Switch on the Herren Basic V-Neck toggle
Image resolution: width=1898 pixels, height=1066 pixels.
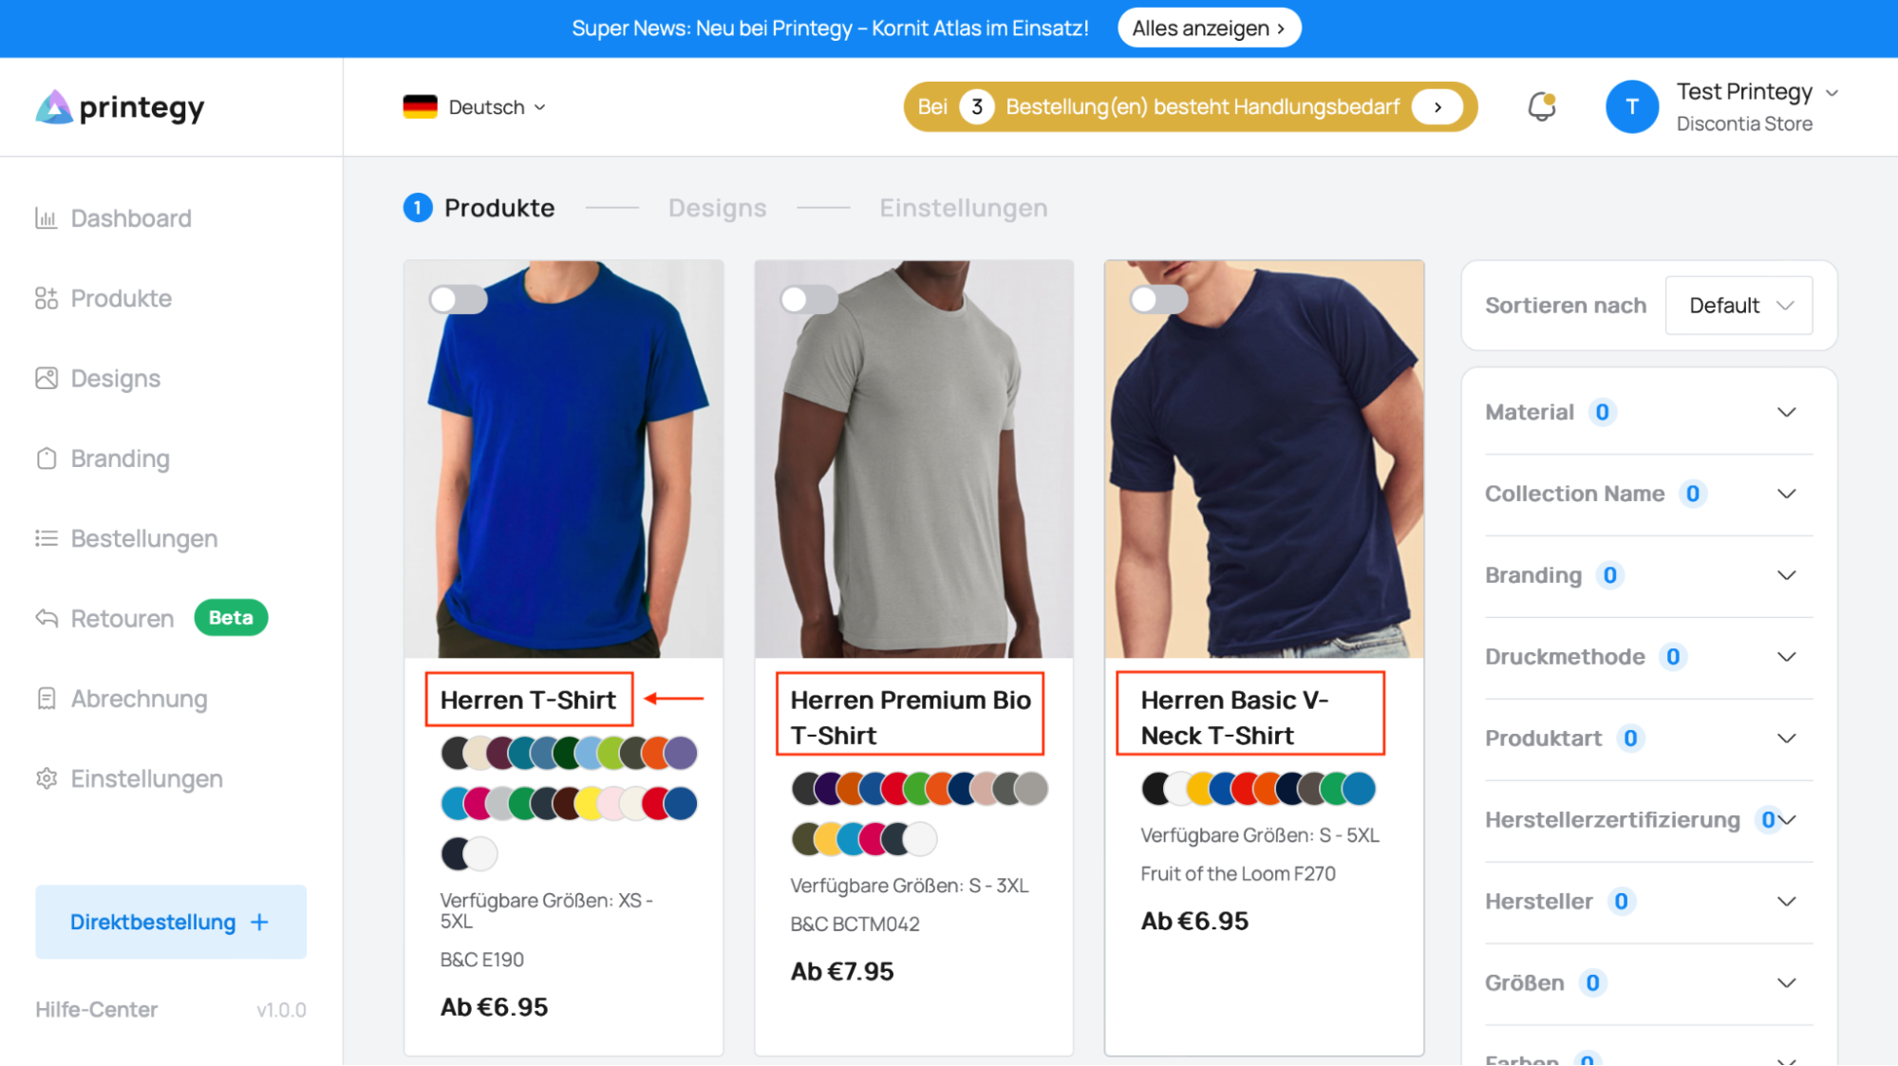click(1158, 300)
